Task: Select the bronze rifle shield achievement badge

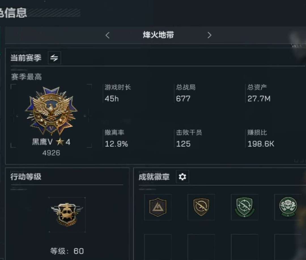Action: (201, 207)
